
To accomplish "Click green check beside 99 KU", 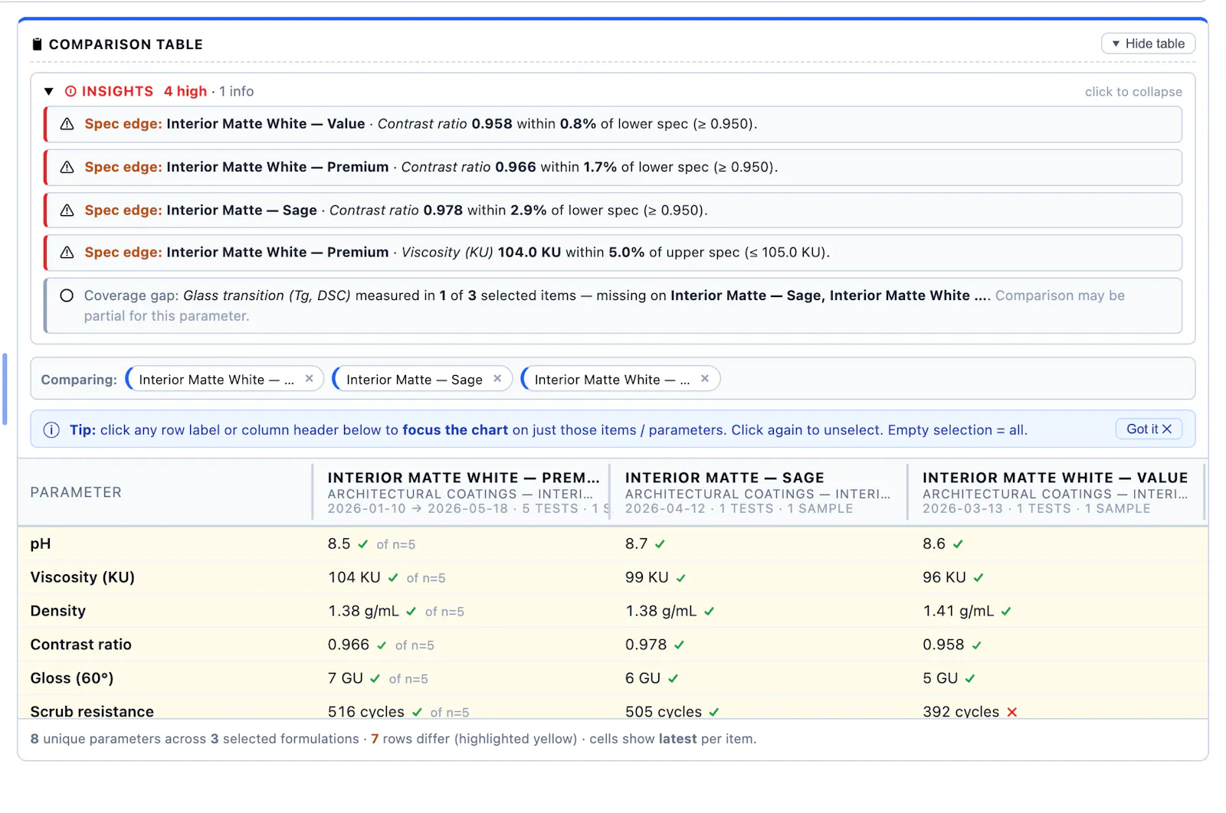I will point(681,578).
